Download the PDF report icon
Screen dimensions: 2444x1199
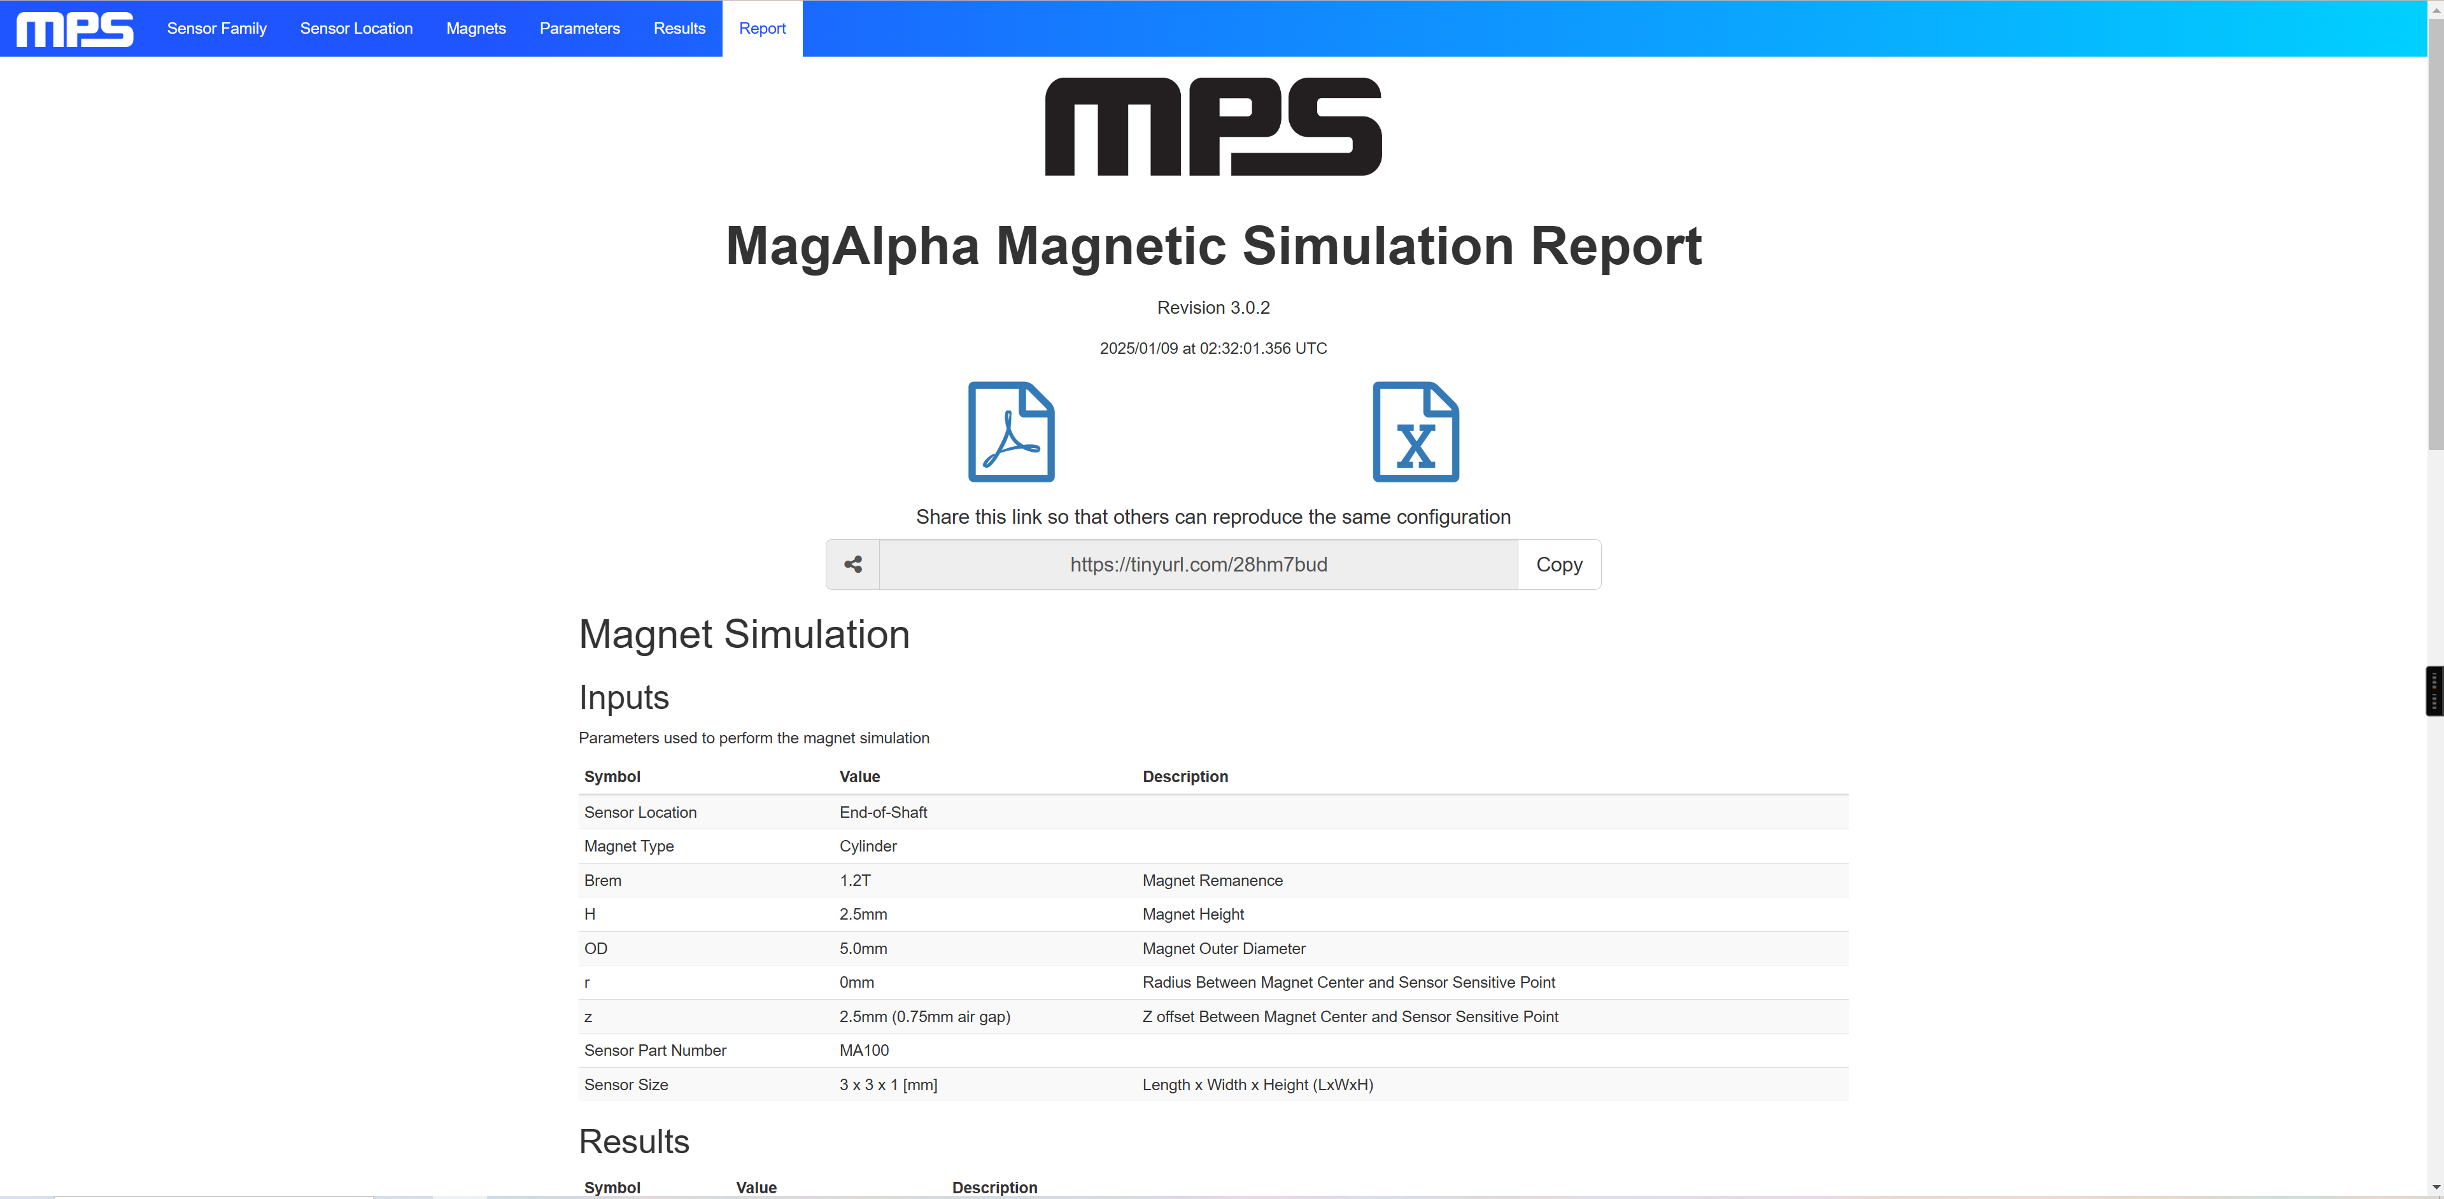point(1012,431)
